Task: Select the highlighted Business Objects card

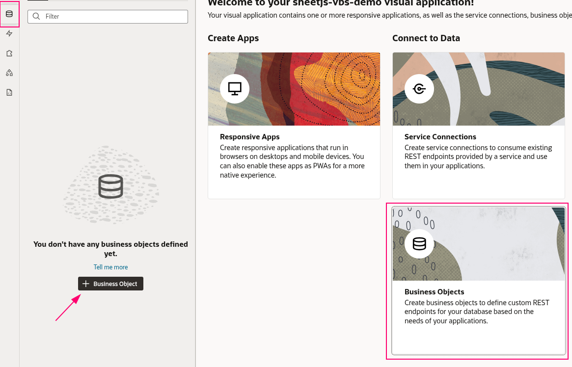Action: point(478,281)
